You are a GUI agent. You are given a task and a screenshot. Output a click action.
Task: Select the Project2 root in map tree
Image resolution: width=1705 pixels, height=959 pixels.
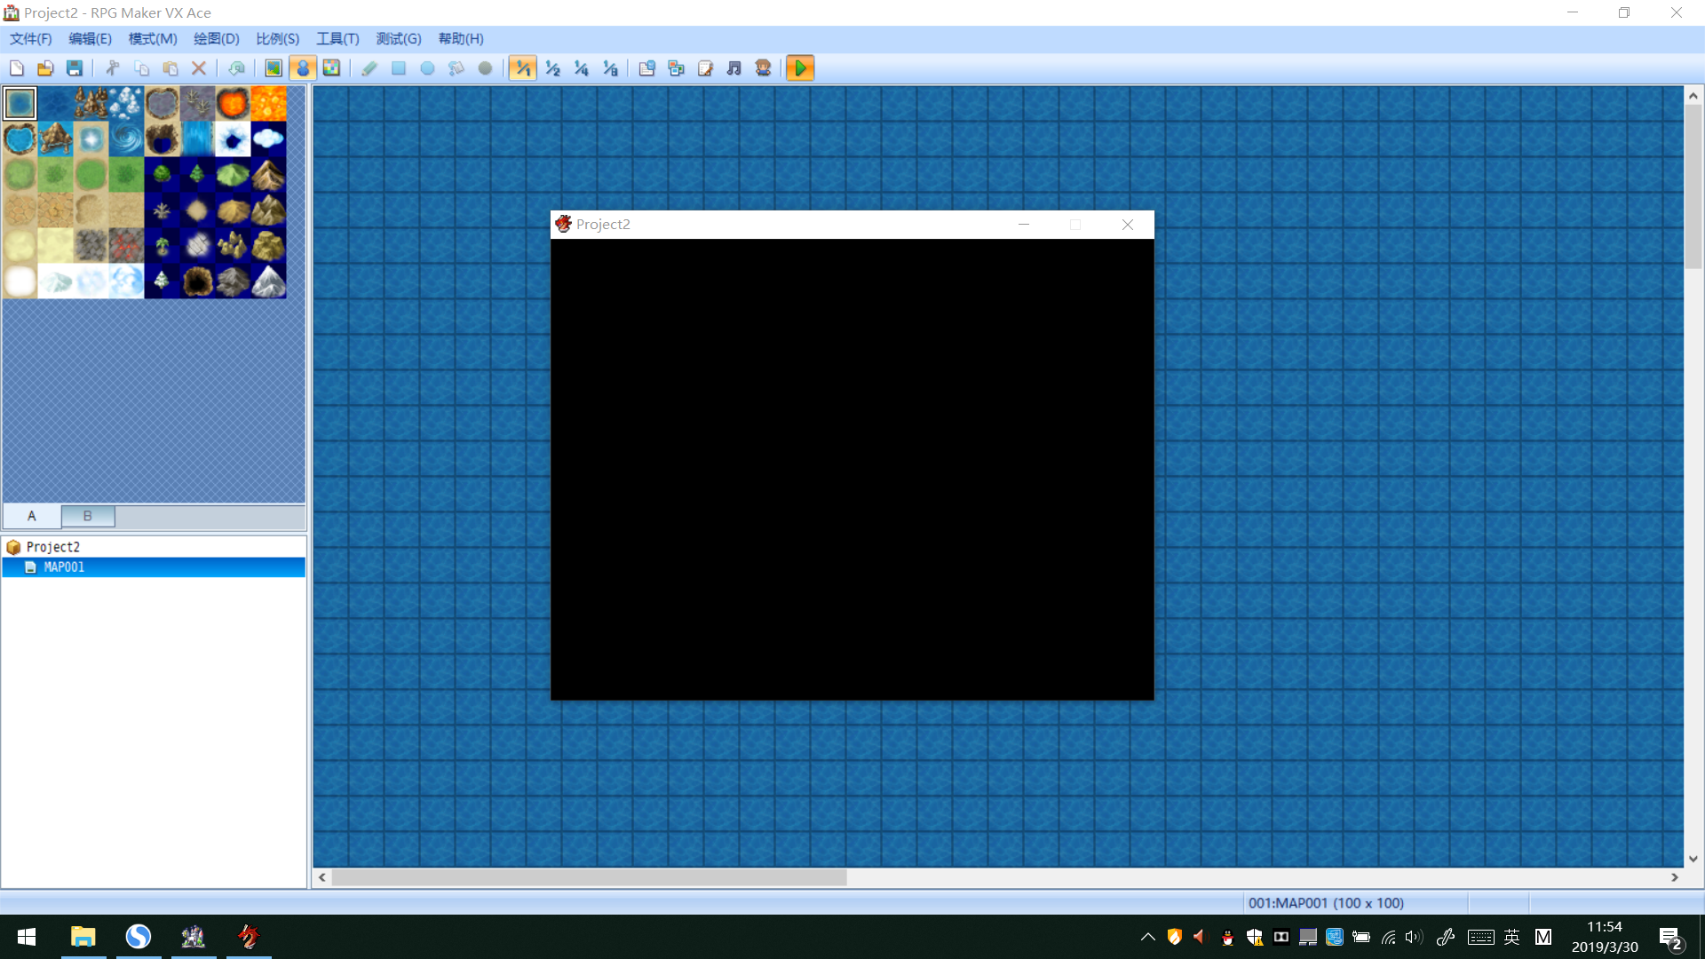tap(53, 547)
